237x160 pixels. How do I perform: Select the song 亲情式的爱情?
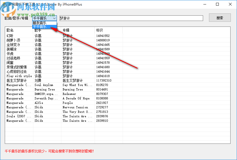[17, 67]
